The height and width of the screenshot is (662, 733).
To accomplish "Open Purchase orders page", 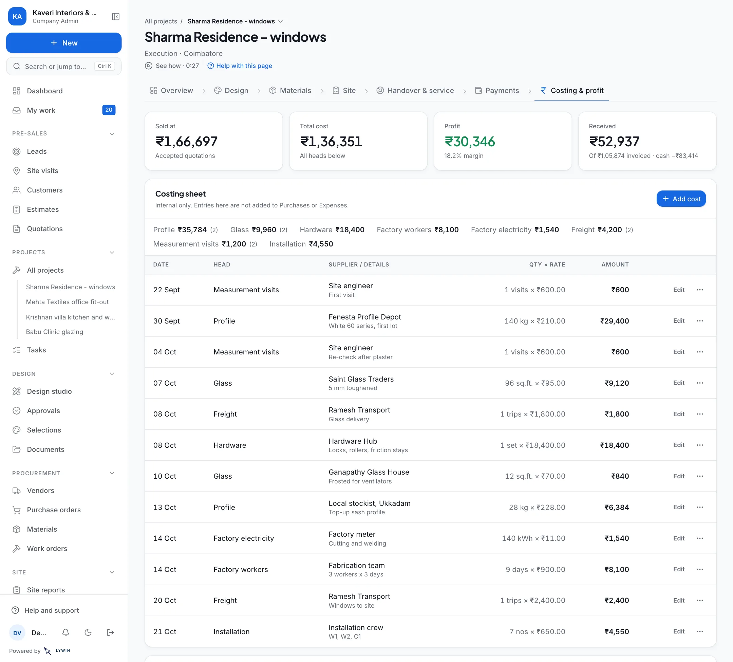I will [64, 510].
